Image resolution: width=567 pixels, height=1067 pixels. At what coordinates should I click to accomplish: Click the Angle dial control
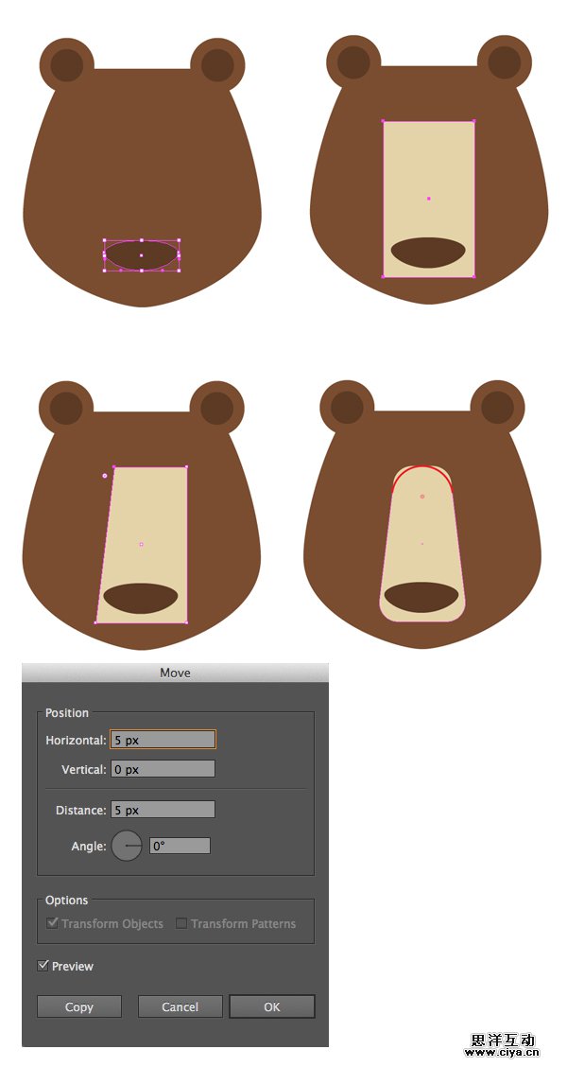tap(127, 846)
